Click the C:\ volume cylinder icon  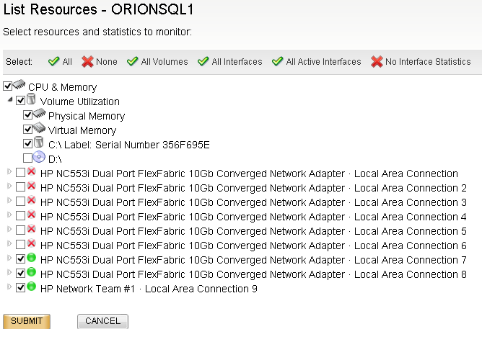tap(38, 143)
